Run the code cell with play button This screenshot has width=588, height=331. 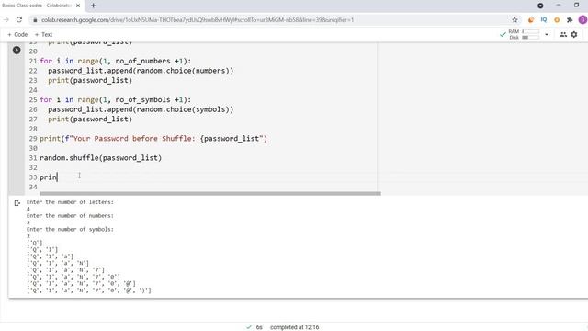click(17, 50)
